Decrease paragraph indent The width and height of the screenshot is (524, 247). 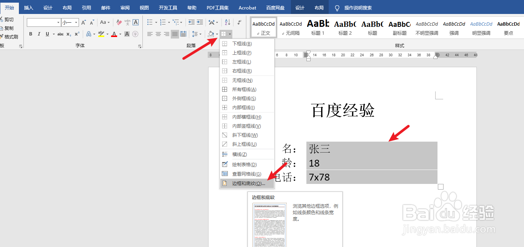pyautogui.click(x=192, y=23)
